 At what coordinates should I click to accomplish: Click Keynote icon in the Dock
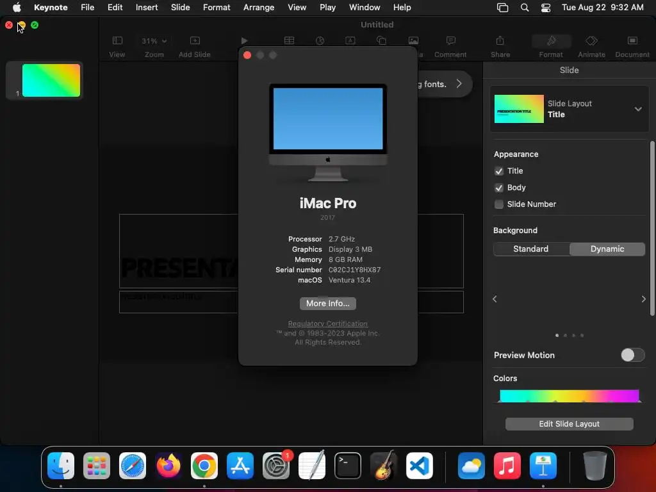click(x=543, y=466)
